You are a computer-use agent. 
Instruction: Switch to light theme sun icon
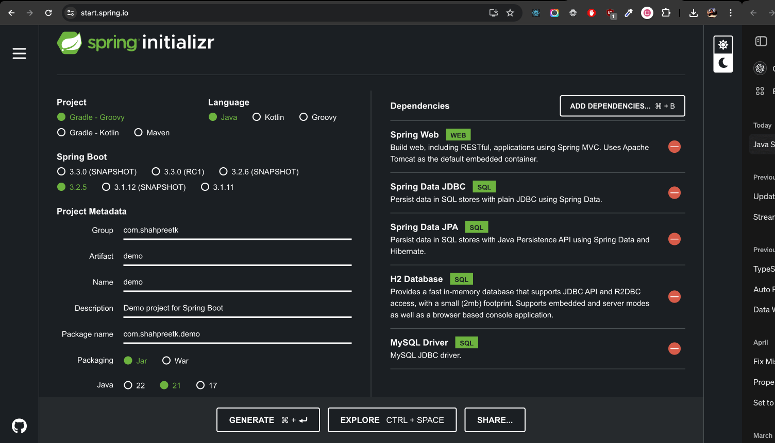click(x=723, y=45)
